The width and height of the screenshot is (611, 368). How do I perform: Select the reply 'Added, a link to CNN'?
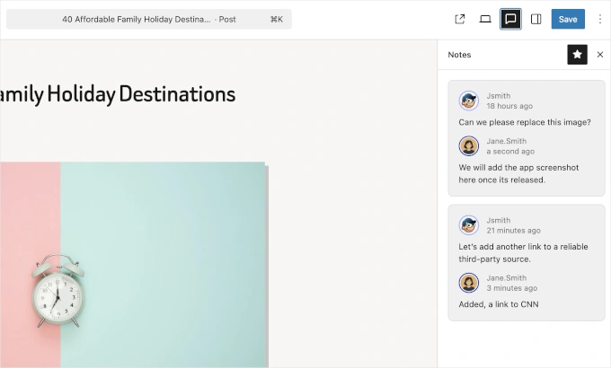[499, 304]
